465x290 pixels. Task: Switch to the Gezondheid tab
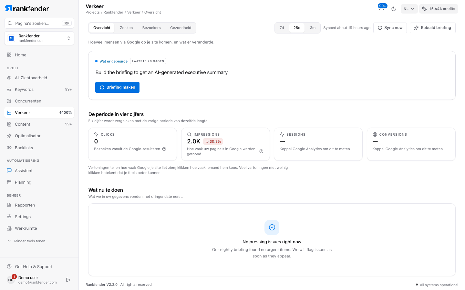click(181, 28)
